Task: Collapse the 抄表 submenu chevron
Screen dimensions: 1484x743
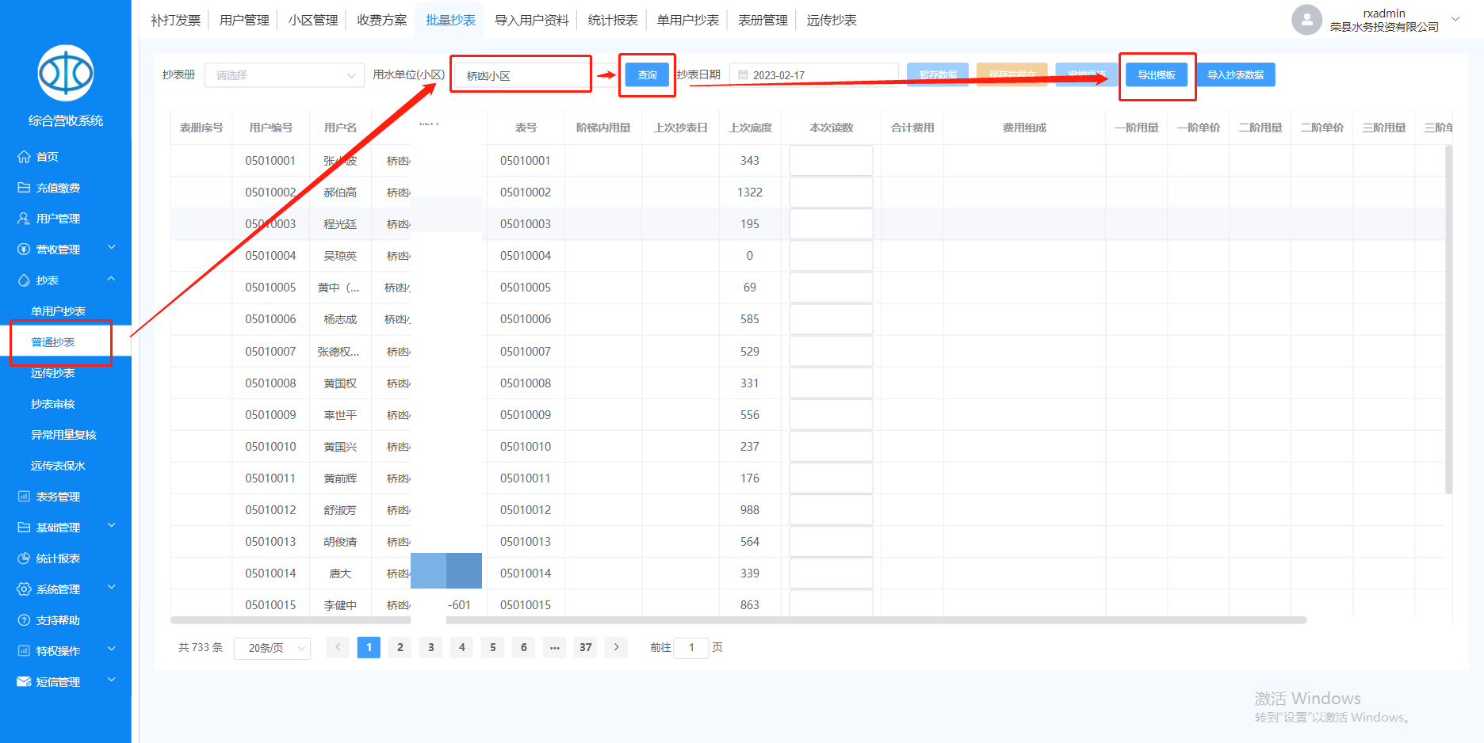Action: pos(112,279)
